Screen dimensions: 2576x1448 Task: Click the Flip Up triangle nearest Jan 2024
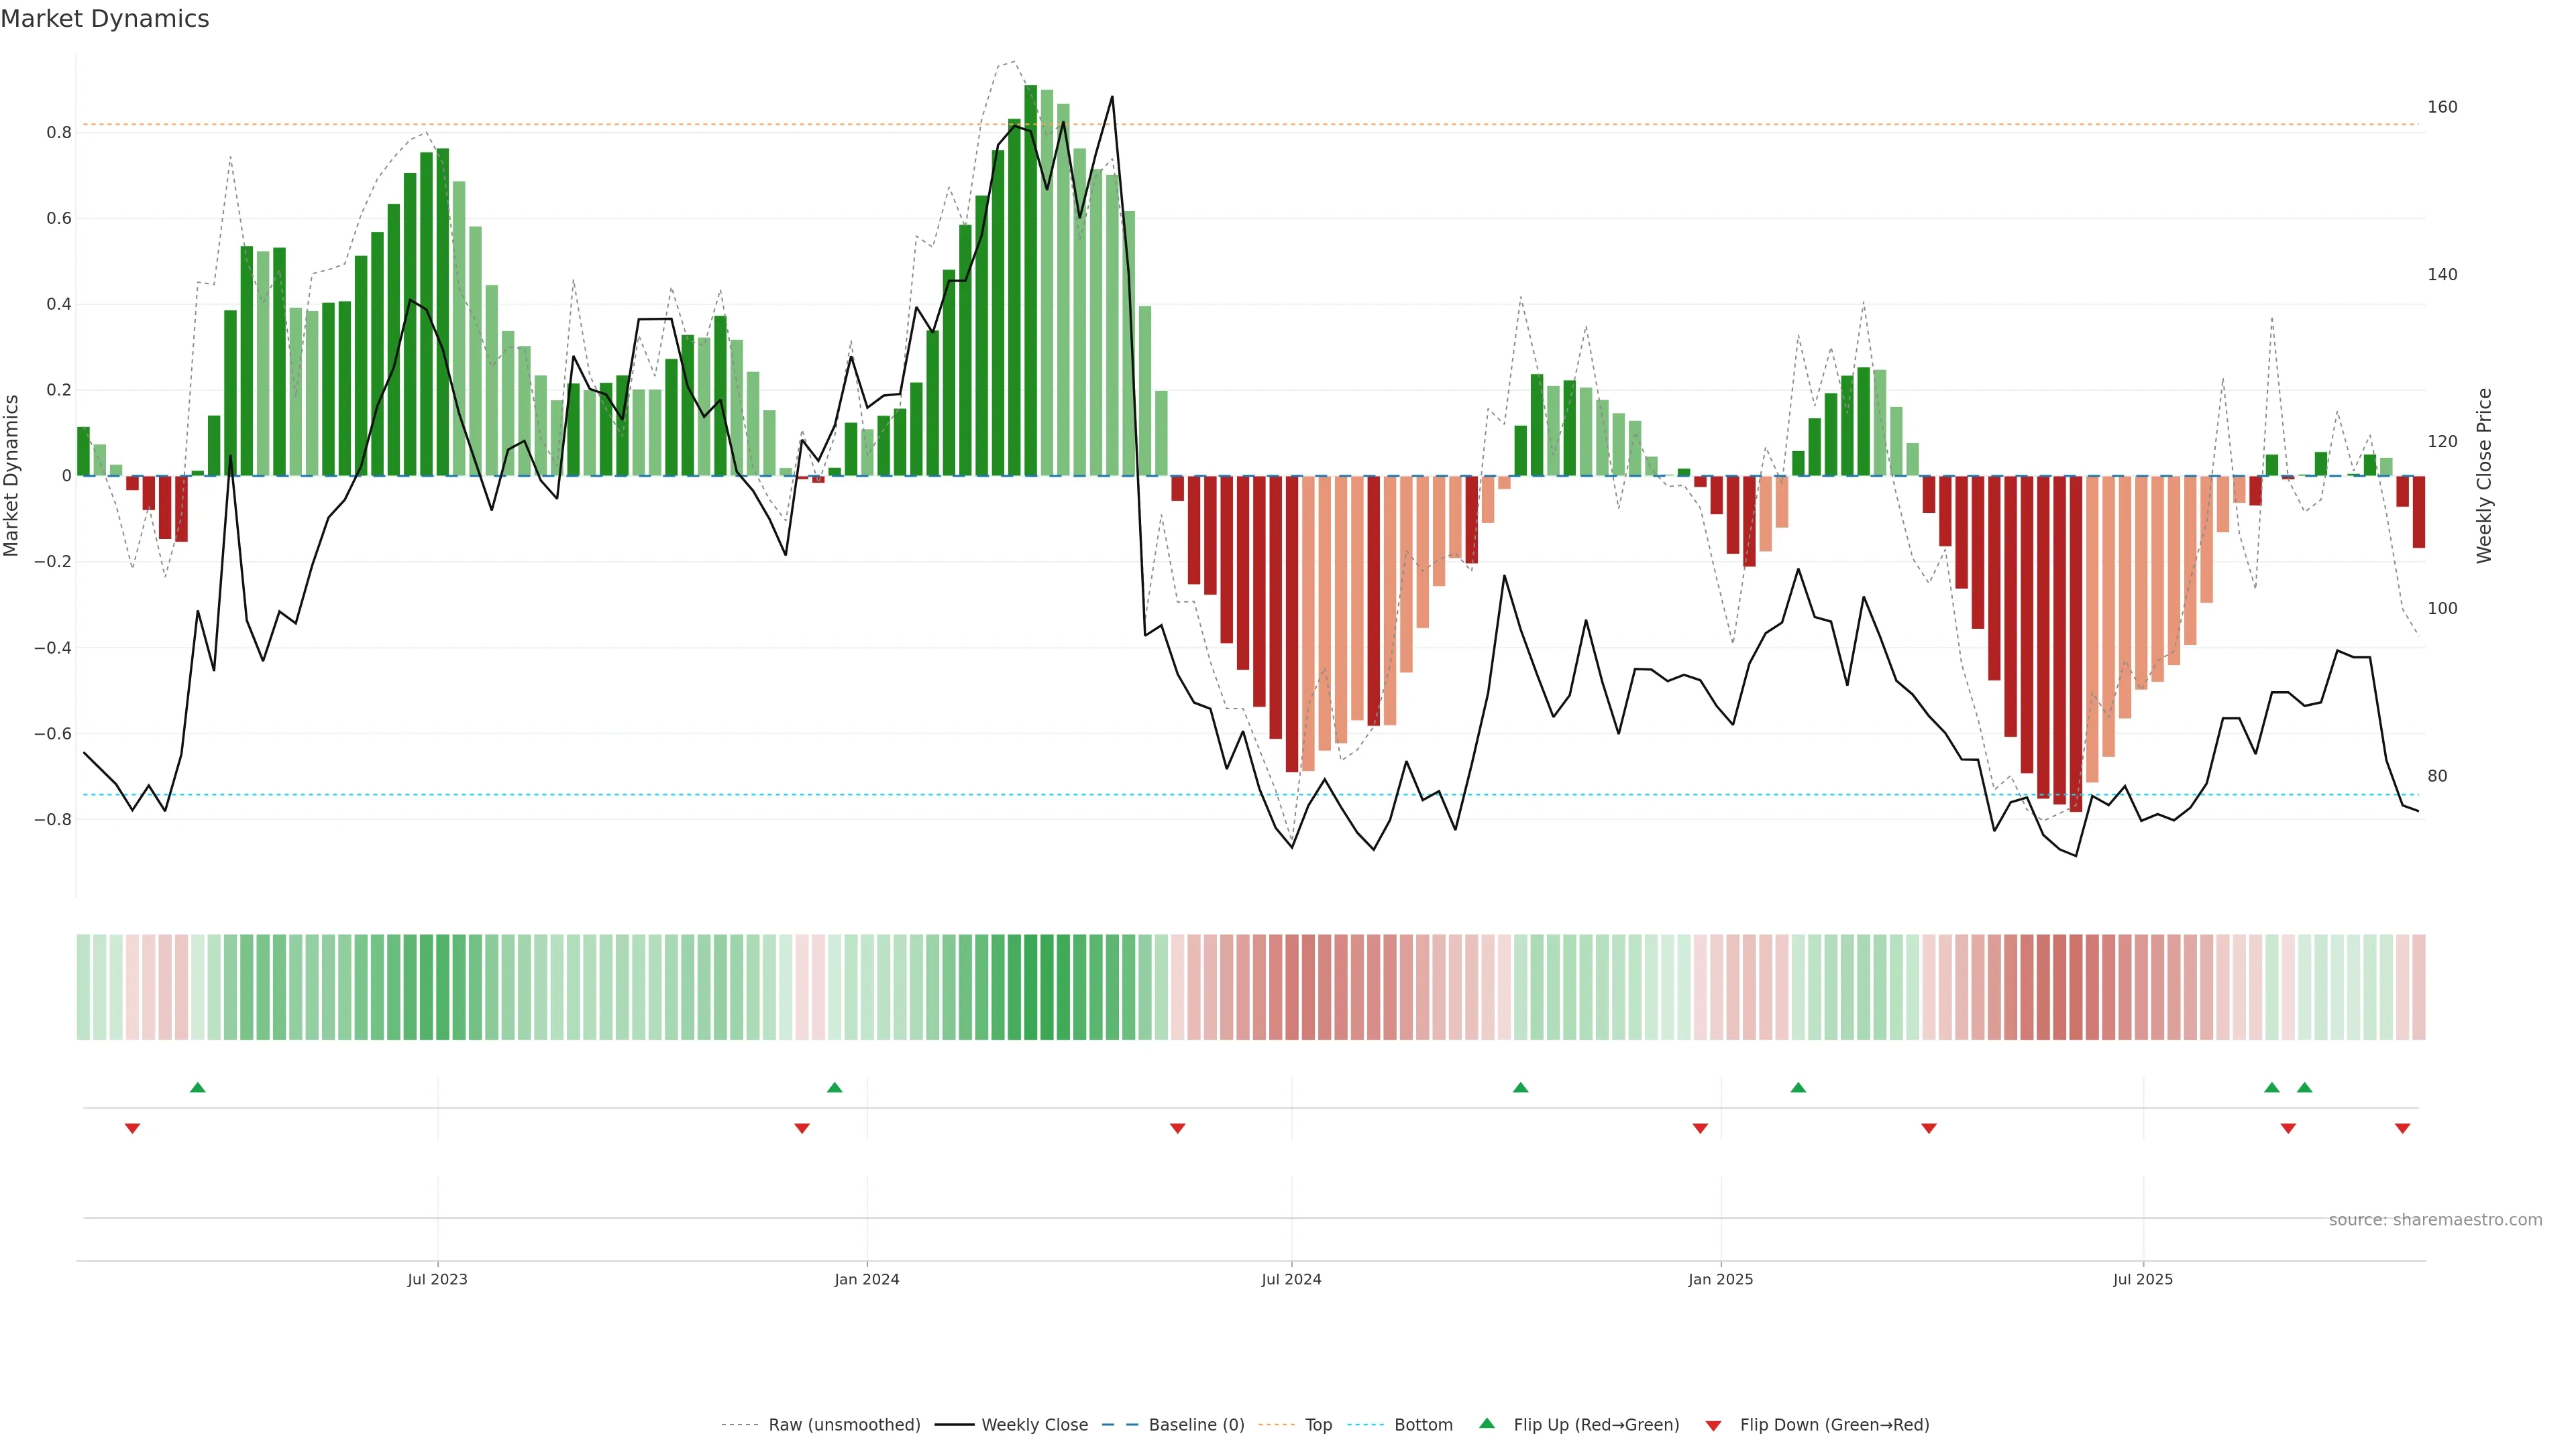pyautogui.click(x=835, y=1087)
